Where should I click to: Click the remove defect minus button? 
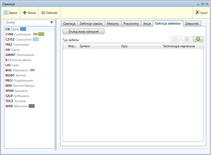[x=186, y=39]
